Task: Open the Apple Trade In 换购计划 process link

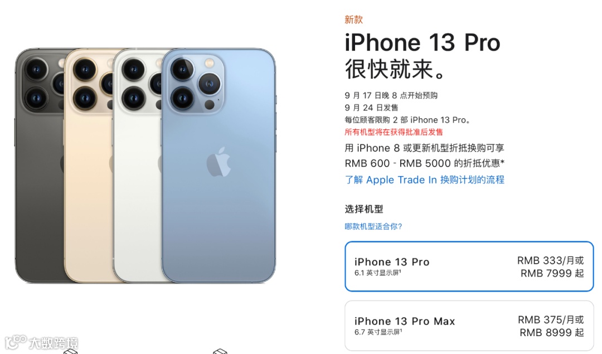Action: click(x=425, y=180)
